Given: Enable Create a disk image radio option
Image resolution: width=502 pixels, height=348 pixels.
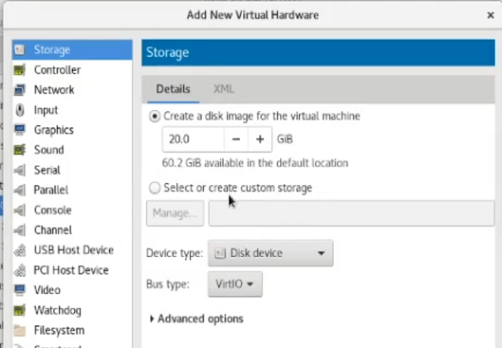Looking at the screenshot, I should (x=155, y=116).
